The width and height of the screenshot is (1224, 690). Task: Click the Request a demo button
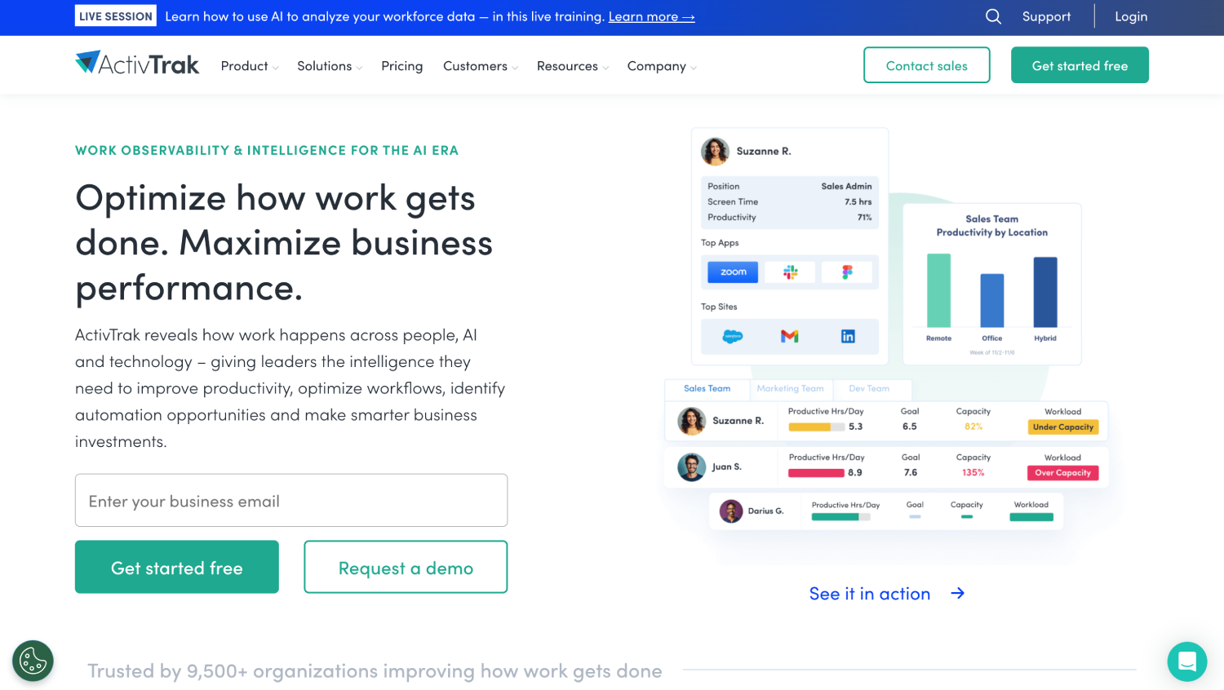(x=406, y=567)
